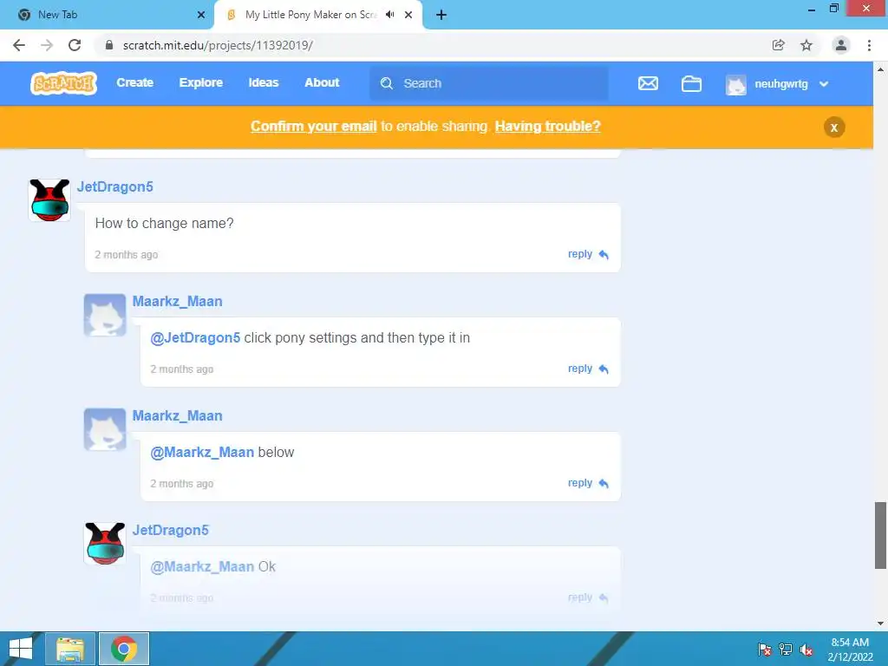Open File Explorer from taskbar
This screenshot has width=888, height=666.
point(70,649)
